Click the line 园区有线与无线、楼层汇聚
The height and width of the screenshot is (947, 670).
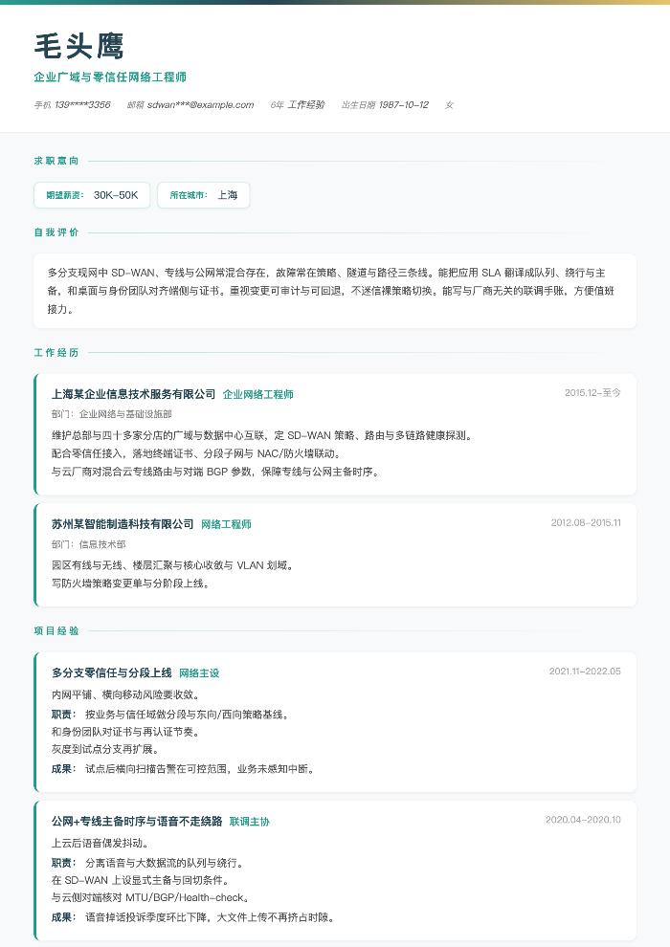[173, 566]
